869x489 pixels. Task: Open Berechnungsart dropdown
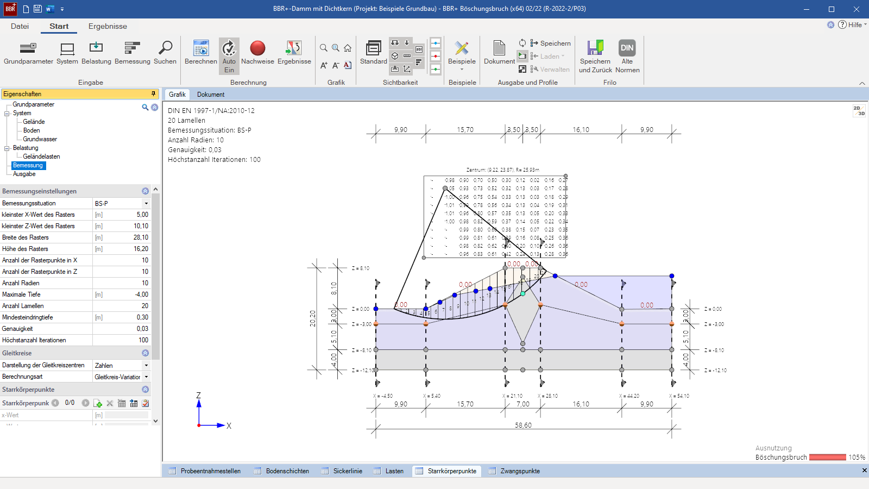click(146, 377)
